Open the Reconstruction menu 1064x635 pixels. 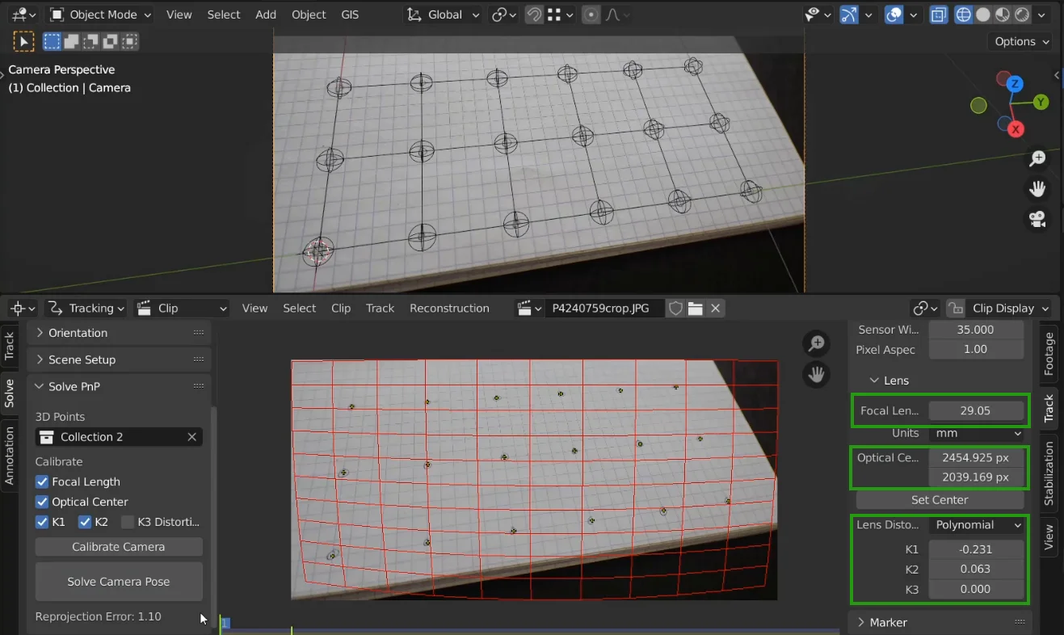tap(449, 308)
